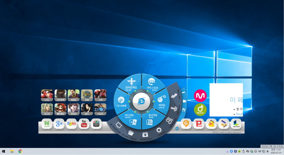
Task: Launch the 메이플2 game shortcut
Action: coord(60,109)
